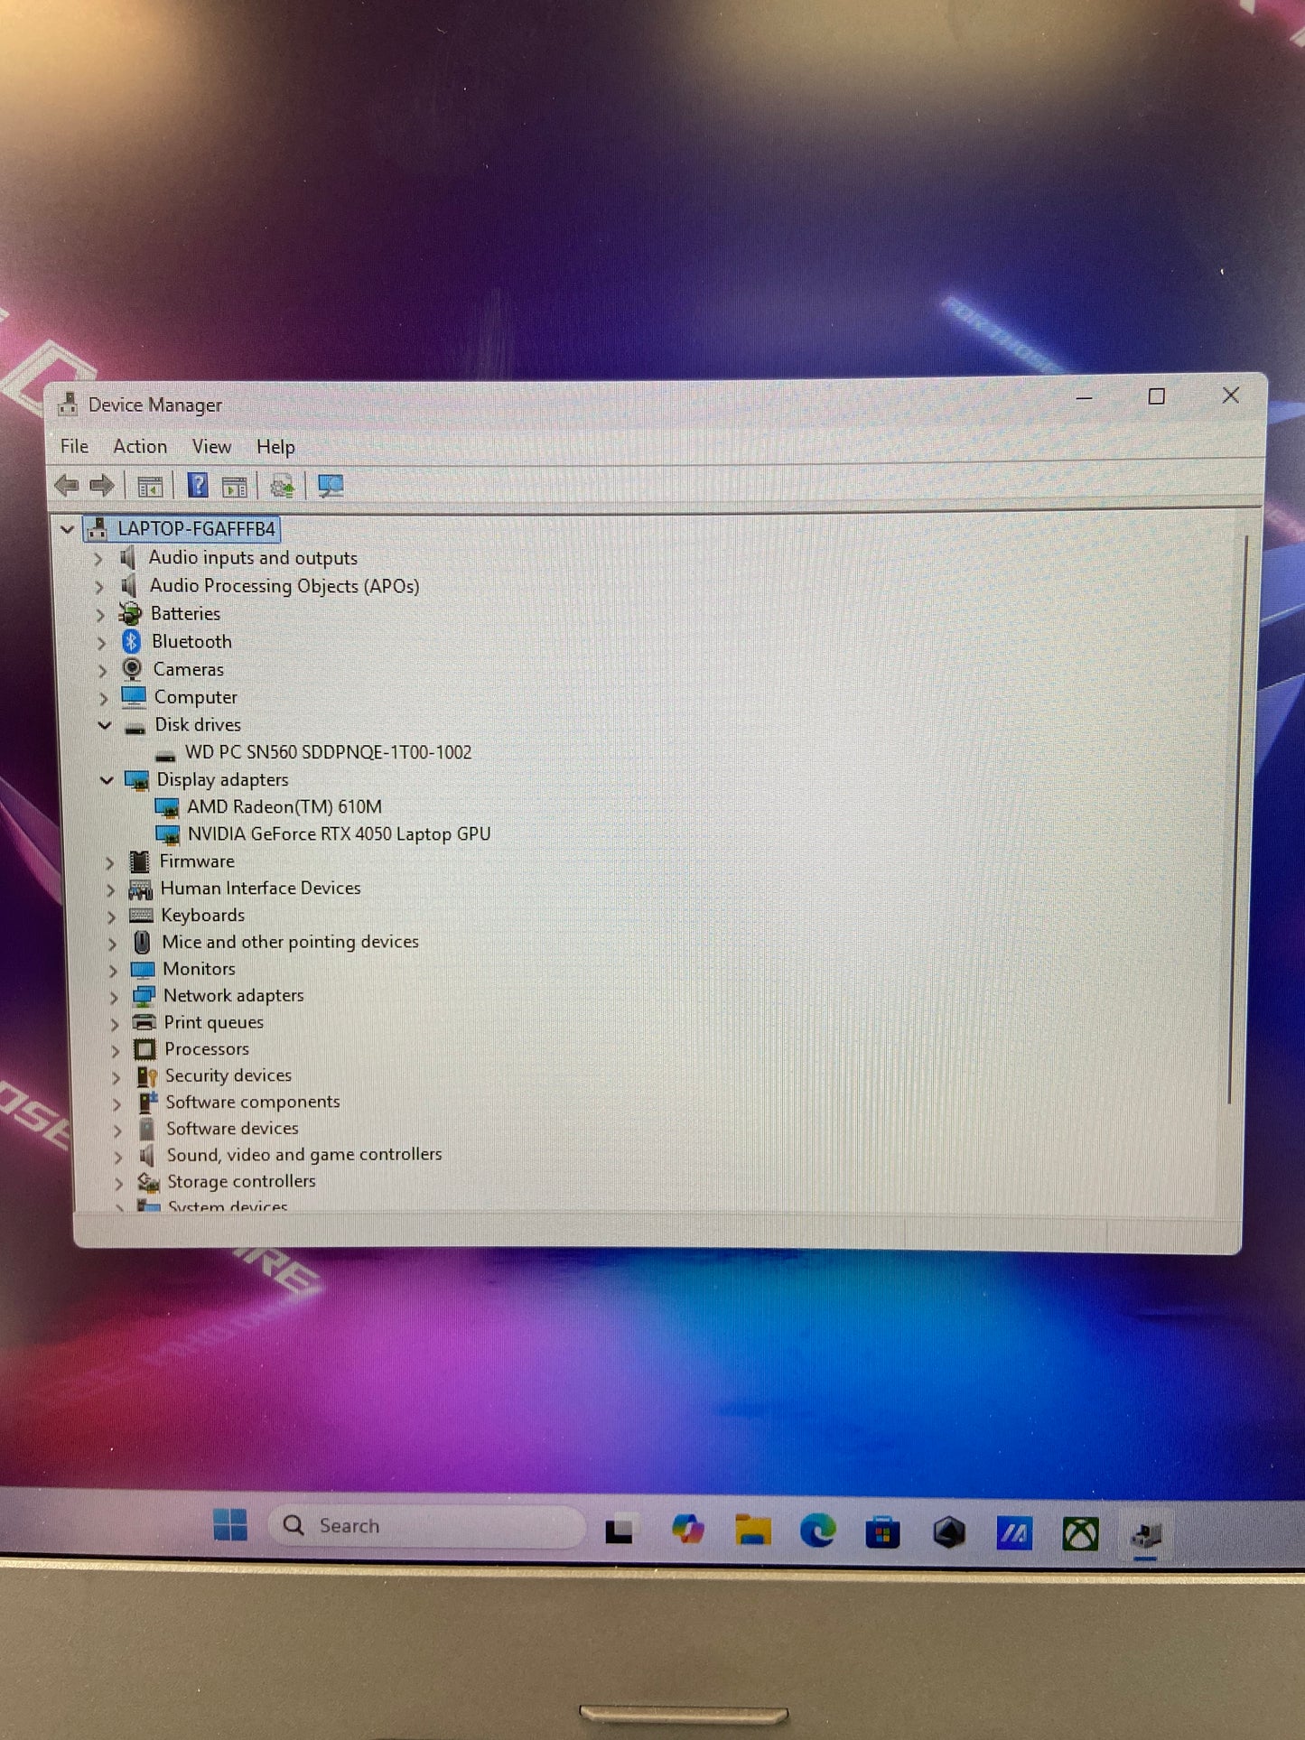Click the Software components icon
1305x1740 pixels.
click(147, 1103)
